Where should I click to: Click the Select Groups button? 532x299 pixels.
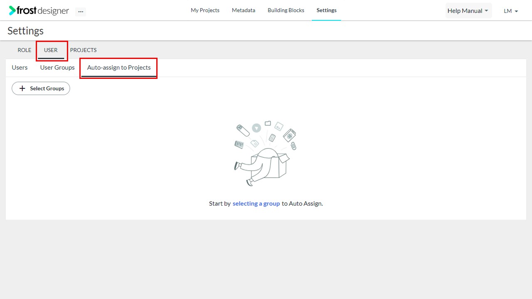point(41,88)
